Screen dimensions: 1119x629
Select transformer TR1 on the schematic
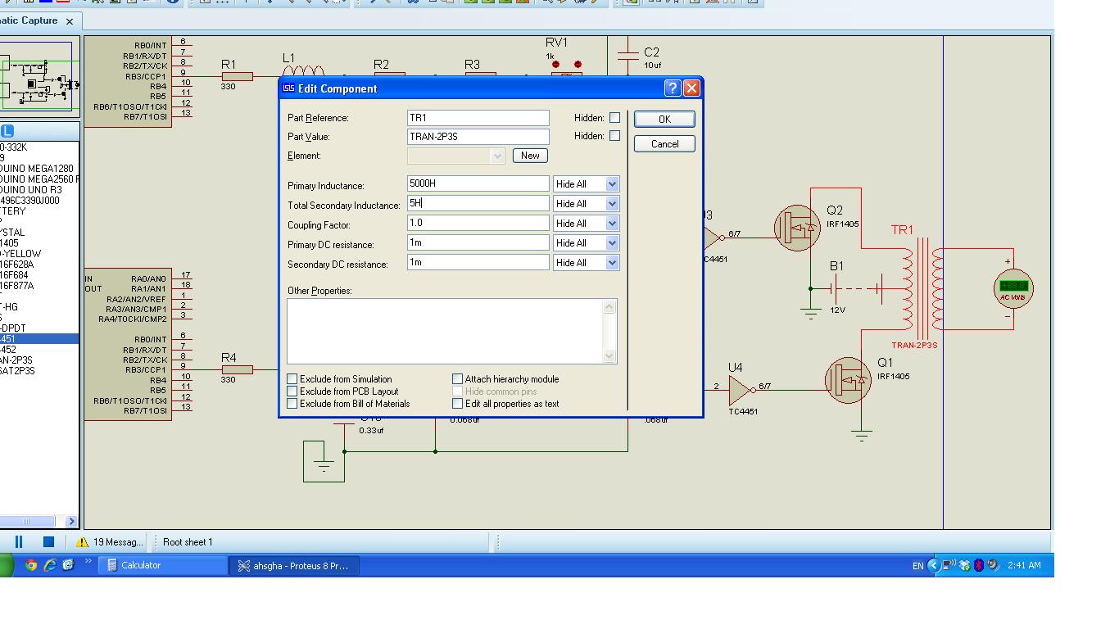(923, 288)
